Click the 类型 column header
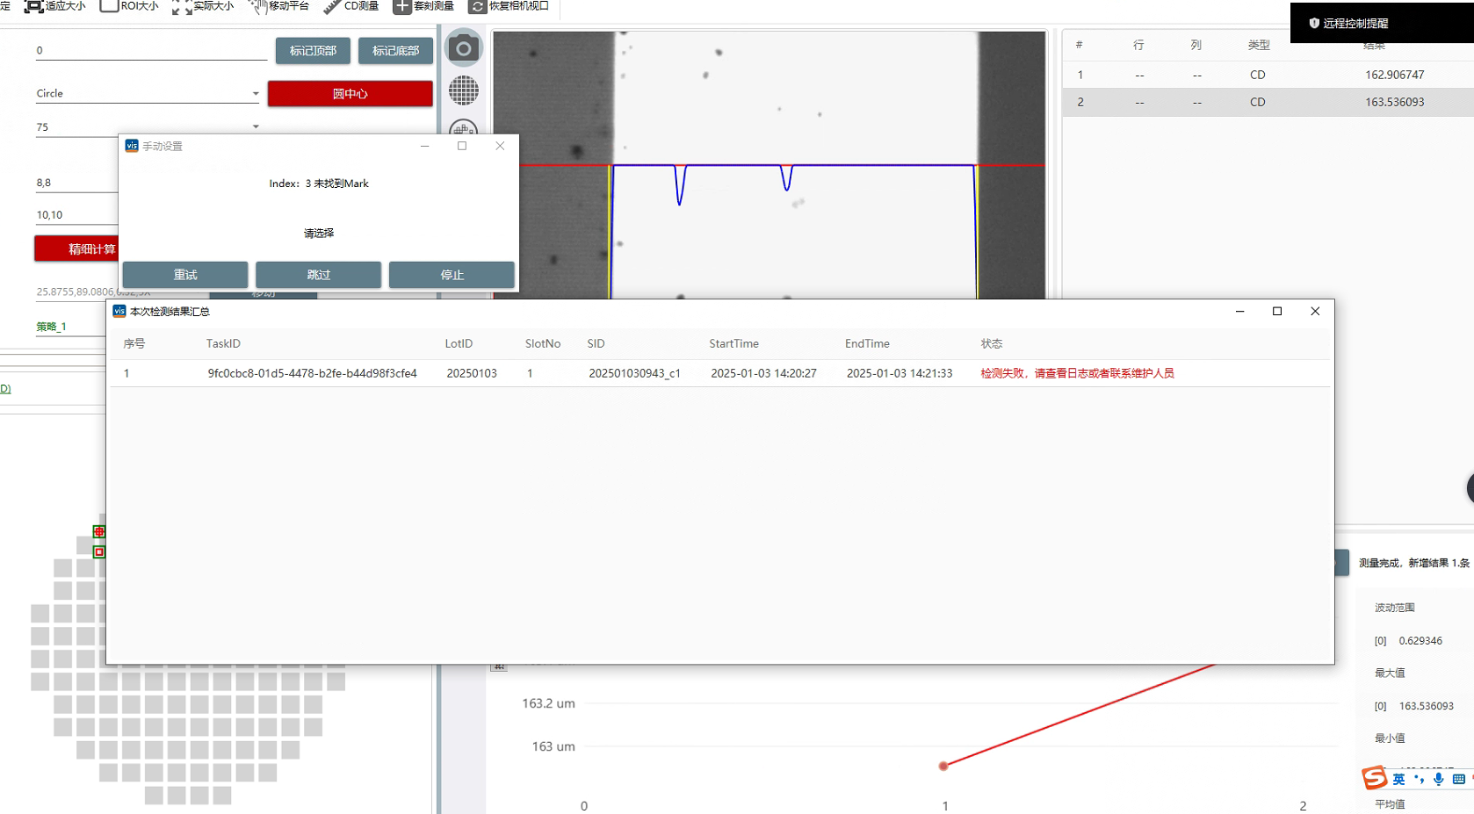This screenshot has height=814, width=1474. 1259,45
